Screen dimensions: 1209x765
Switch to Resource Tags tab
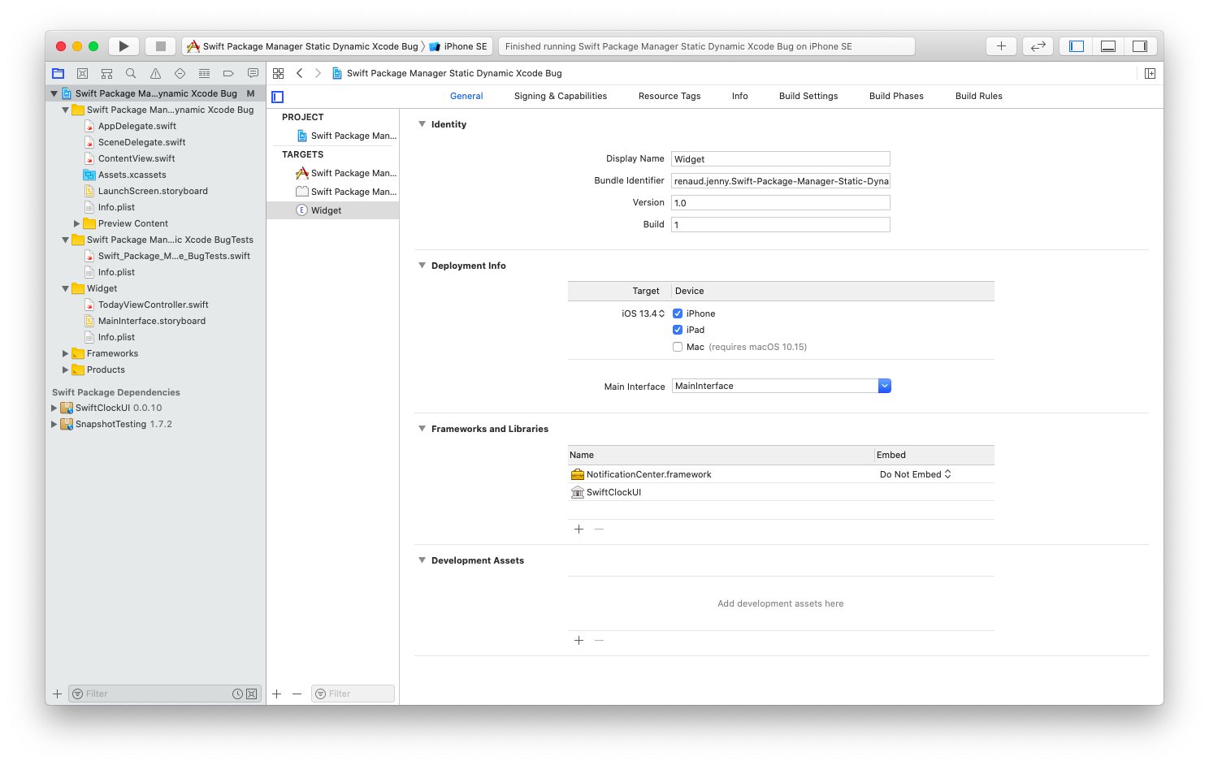tap(669, 96)
